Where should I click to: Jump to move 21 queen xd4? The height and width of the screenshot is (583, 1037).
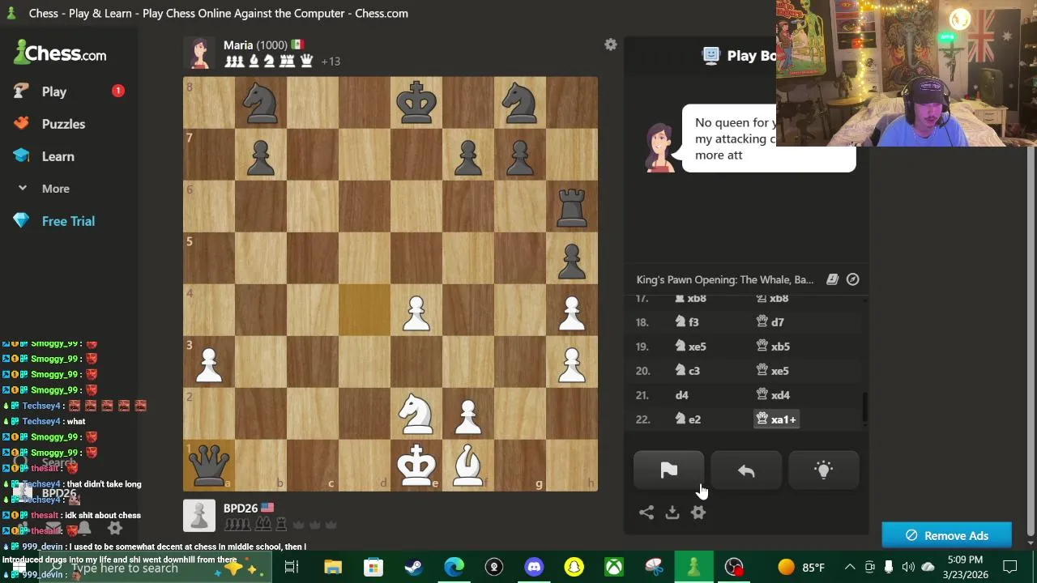pos(773,395)
